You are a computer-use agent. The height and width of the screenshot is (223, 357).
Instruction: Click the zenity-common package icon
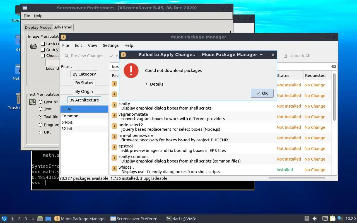pos(114,158)
